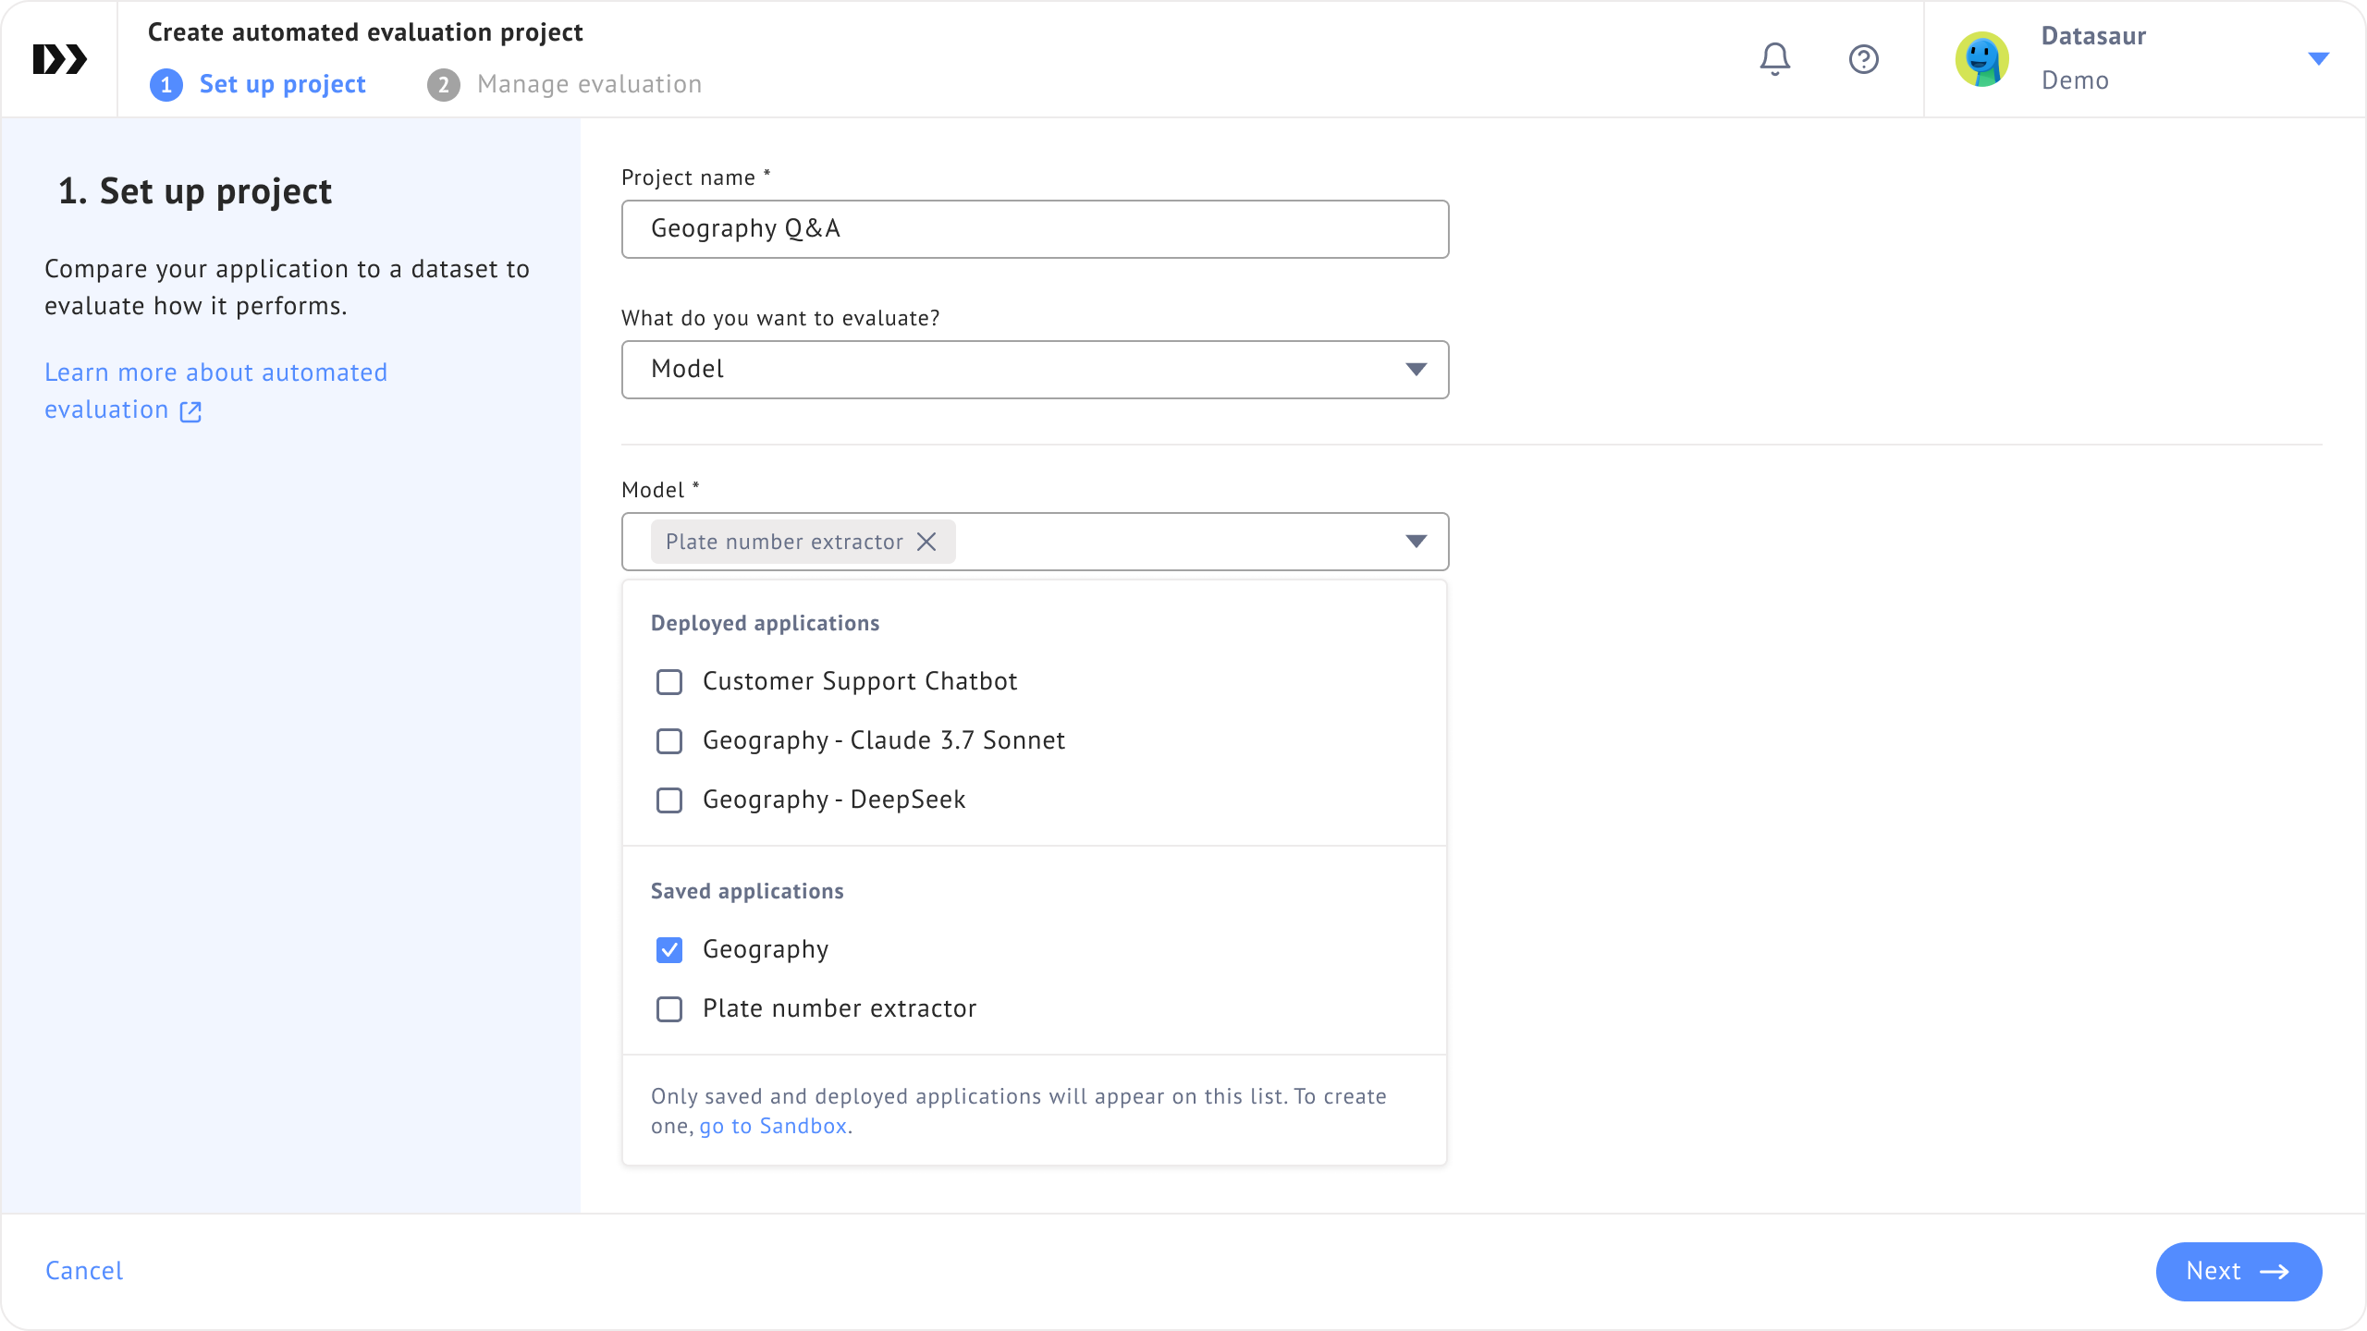Tick the Geography - DeepSeek checkbox
The width and height of the screenshot is (2367, 1331).
pos(669,800)
